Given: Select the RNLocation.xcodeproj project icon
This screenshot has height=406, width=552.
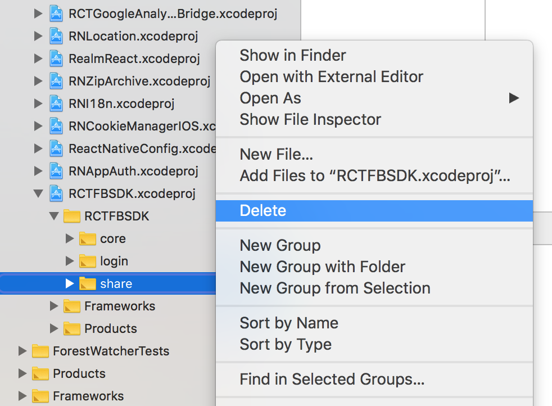Looking at the screenshot, I should point(57,36).
